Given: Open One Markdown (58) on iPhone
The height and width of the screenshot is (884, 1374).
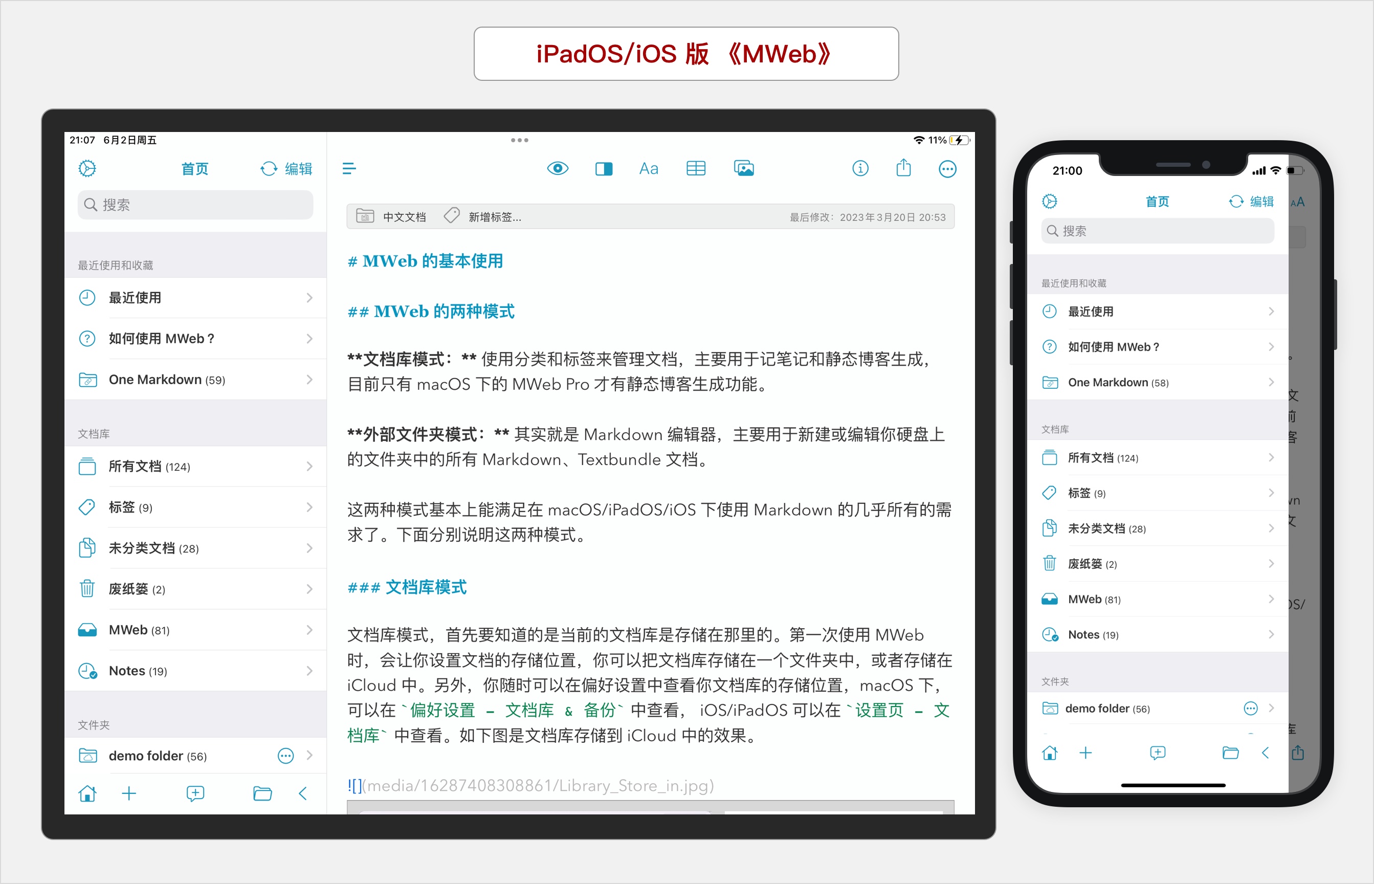Looking at the screenshot, I should 1157,382.
